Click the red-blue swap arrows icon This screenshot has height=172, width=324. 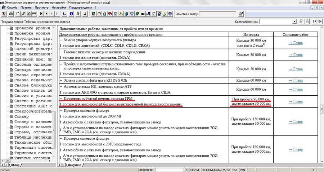click(85, 14)
